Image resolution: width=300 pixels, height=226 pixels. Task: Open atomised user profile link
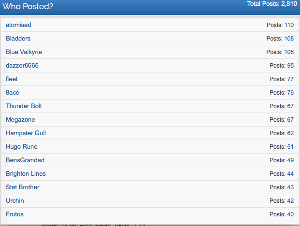[x=18, y=25]
